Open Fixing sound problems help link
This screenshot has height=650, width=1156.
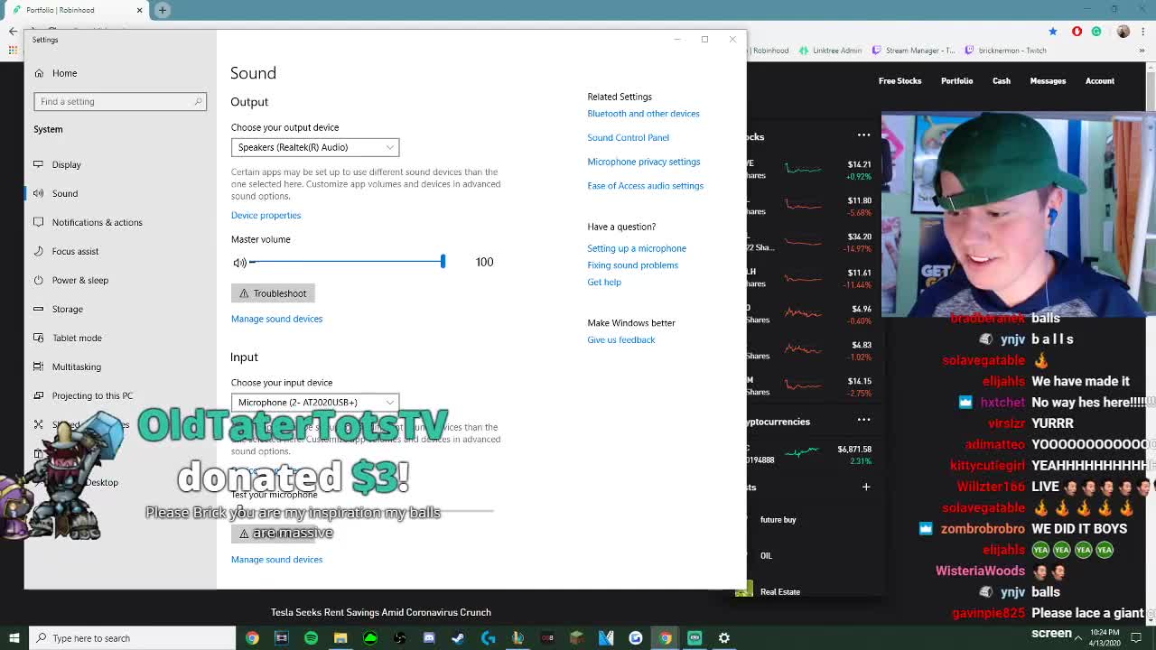click(632, 265)
